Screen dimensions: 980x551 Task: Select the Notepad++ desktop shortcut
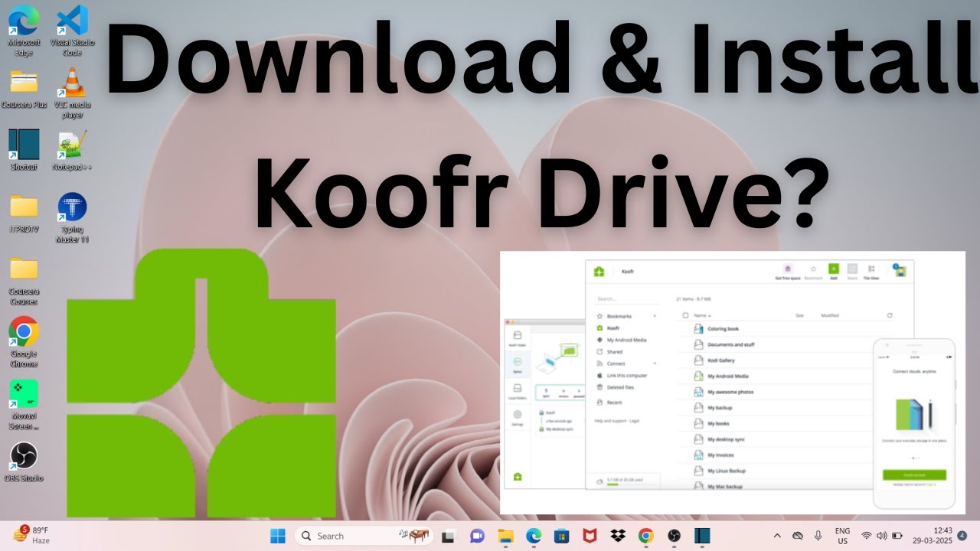72,150
